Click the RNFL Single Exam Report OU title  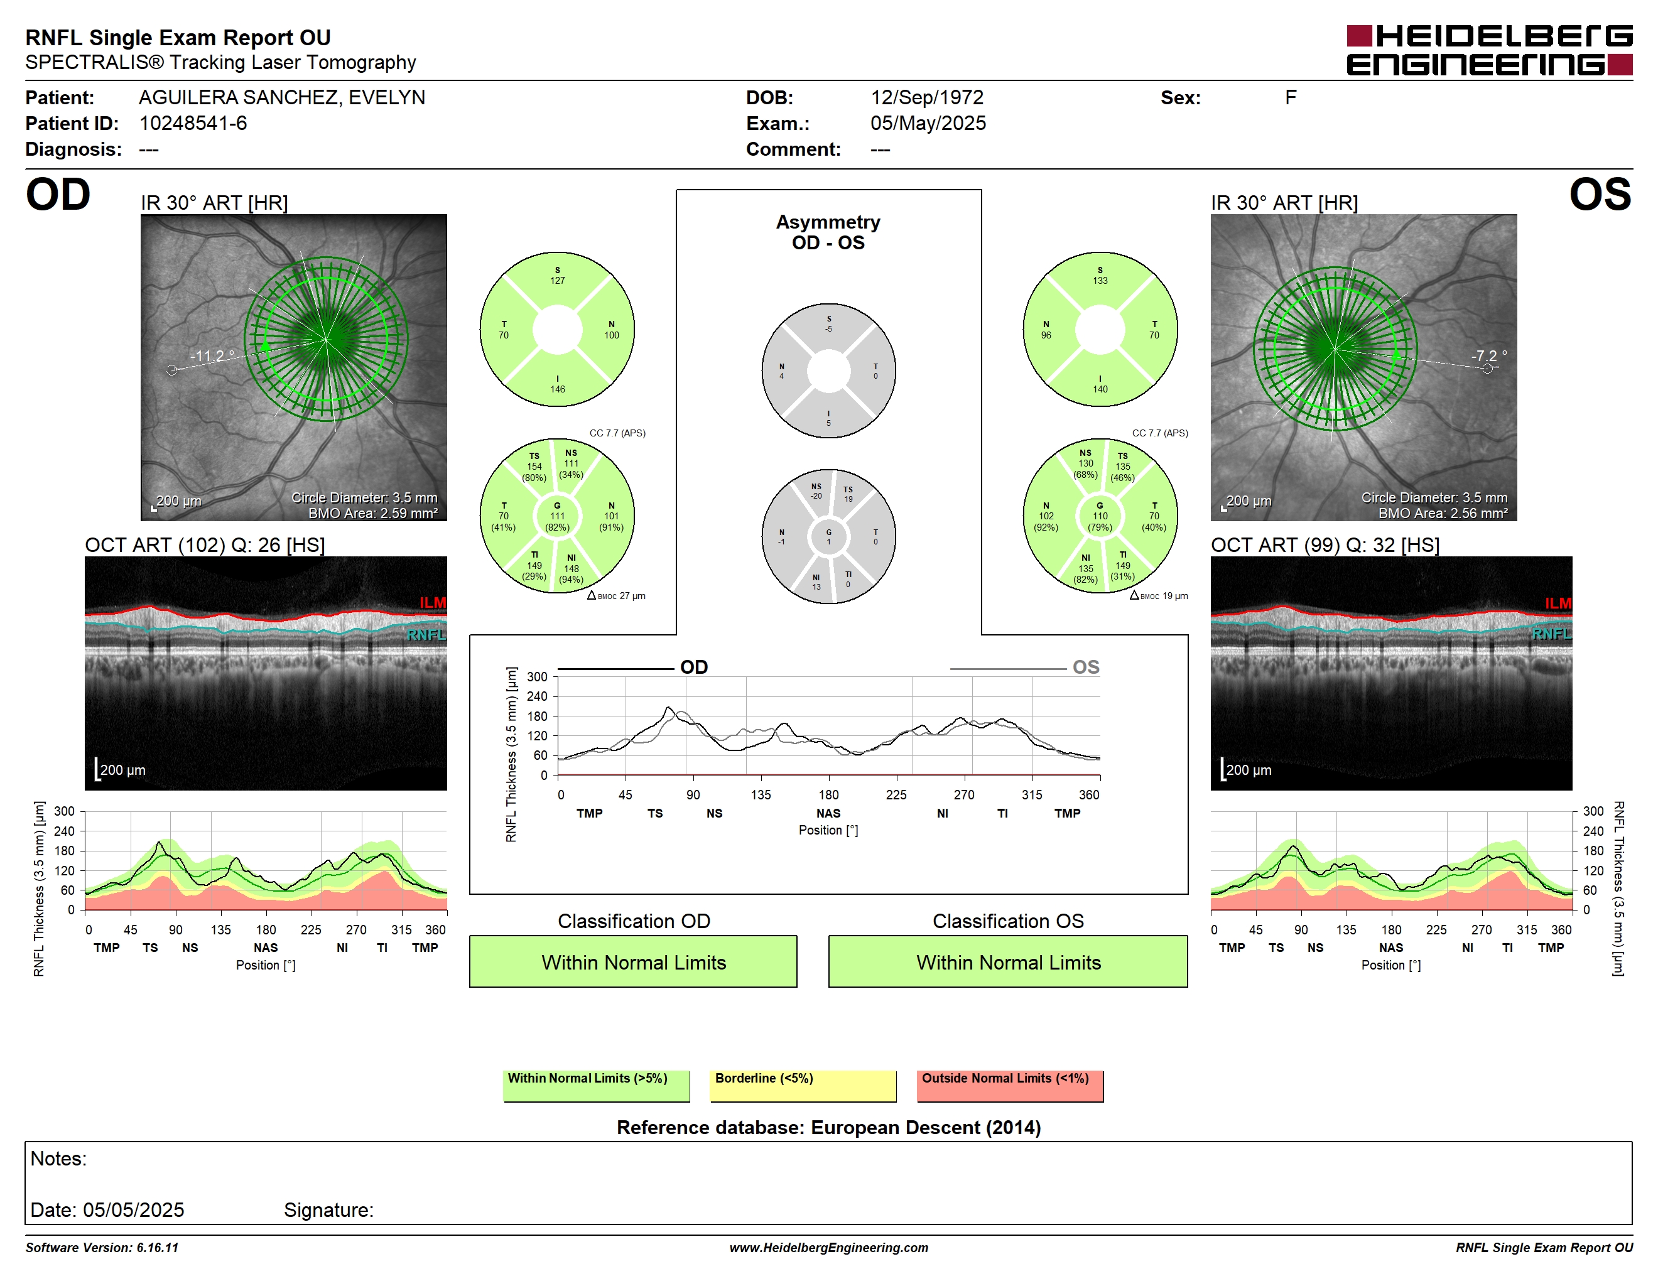pos(178,37)
